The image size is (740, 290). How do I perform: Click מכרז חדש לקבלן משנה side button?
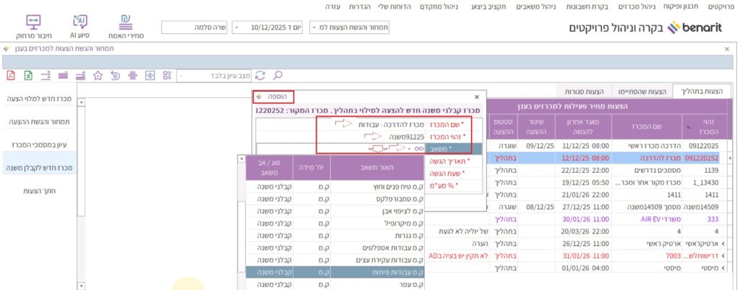(37, 168)
